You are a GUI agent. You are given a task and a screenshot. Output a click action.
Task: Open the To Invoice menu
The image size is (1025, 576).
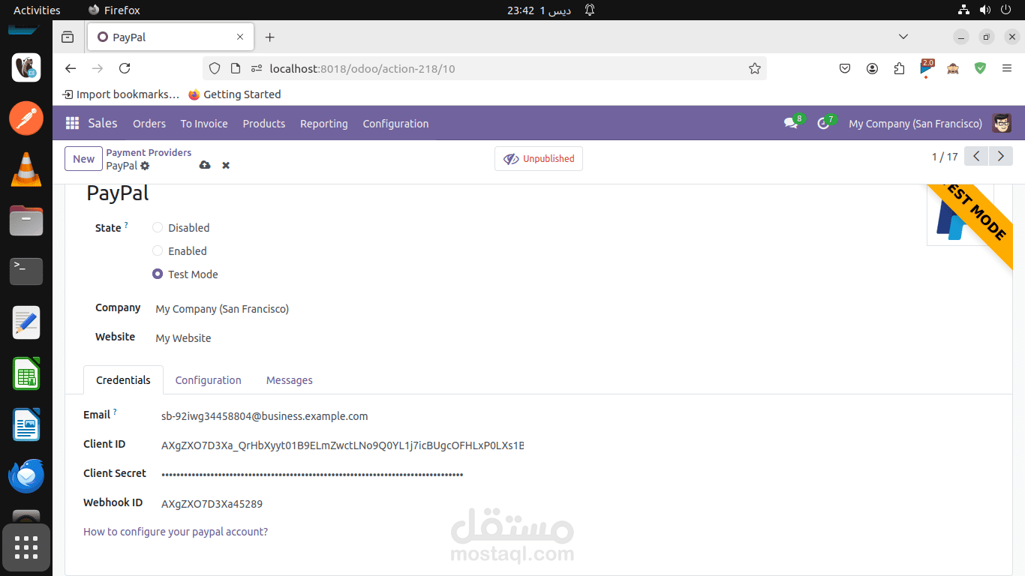click(204, 124)
